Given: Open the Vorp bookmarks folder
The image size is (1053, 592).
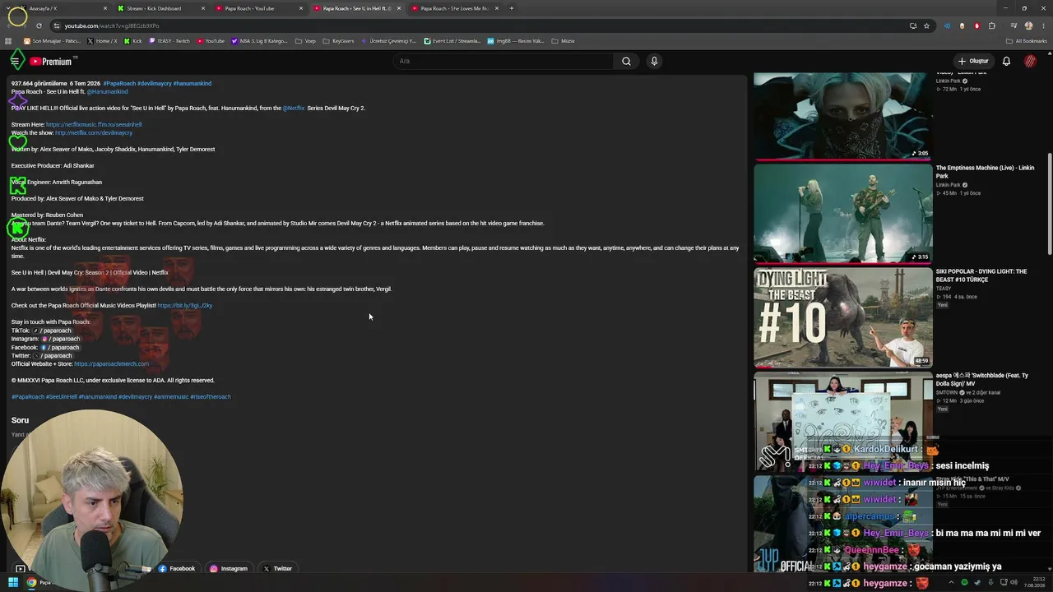Looking at the screenshot, I should click(306, 41).
